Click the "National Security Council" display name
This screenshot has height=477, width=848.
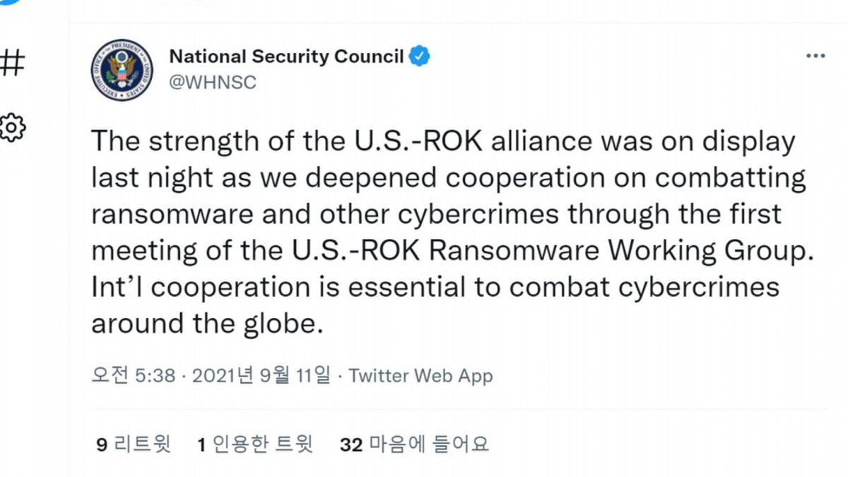pos(286,57)
